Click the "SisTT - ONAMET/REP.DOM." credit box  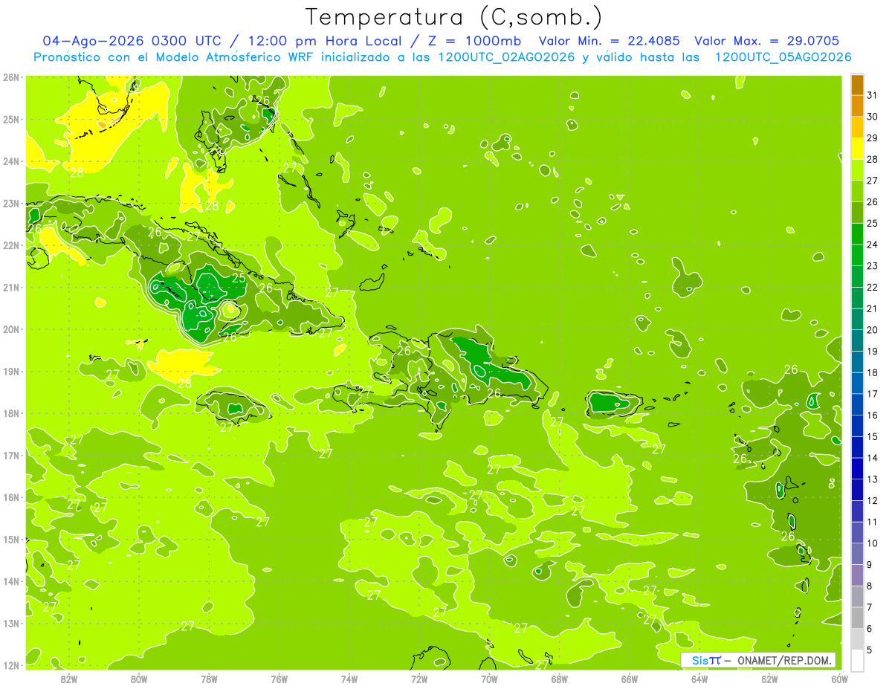758,660
